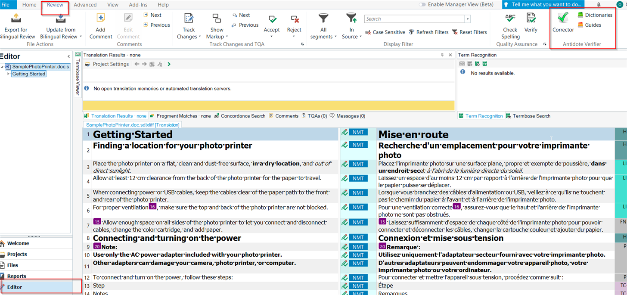Select SamplePhotoPrinter.doc file in Editor tree
The image size is (627, 295).
(x=37, y=67)
